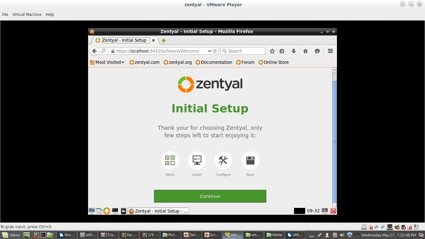Image resolution: width=425 pixels, height=239 pixels.
Task: Bookmark this page with the star icon
Action: (x=272, y=51)
